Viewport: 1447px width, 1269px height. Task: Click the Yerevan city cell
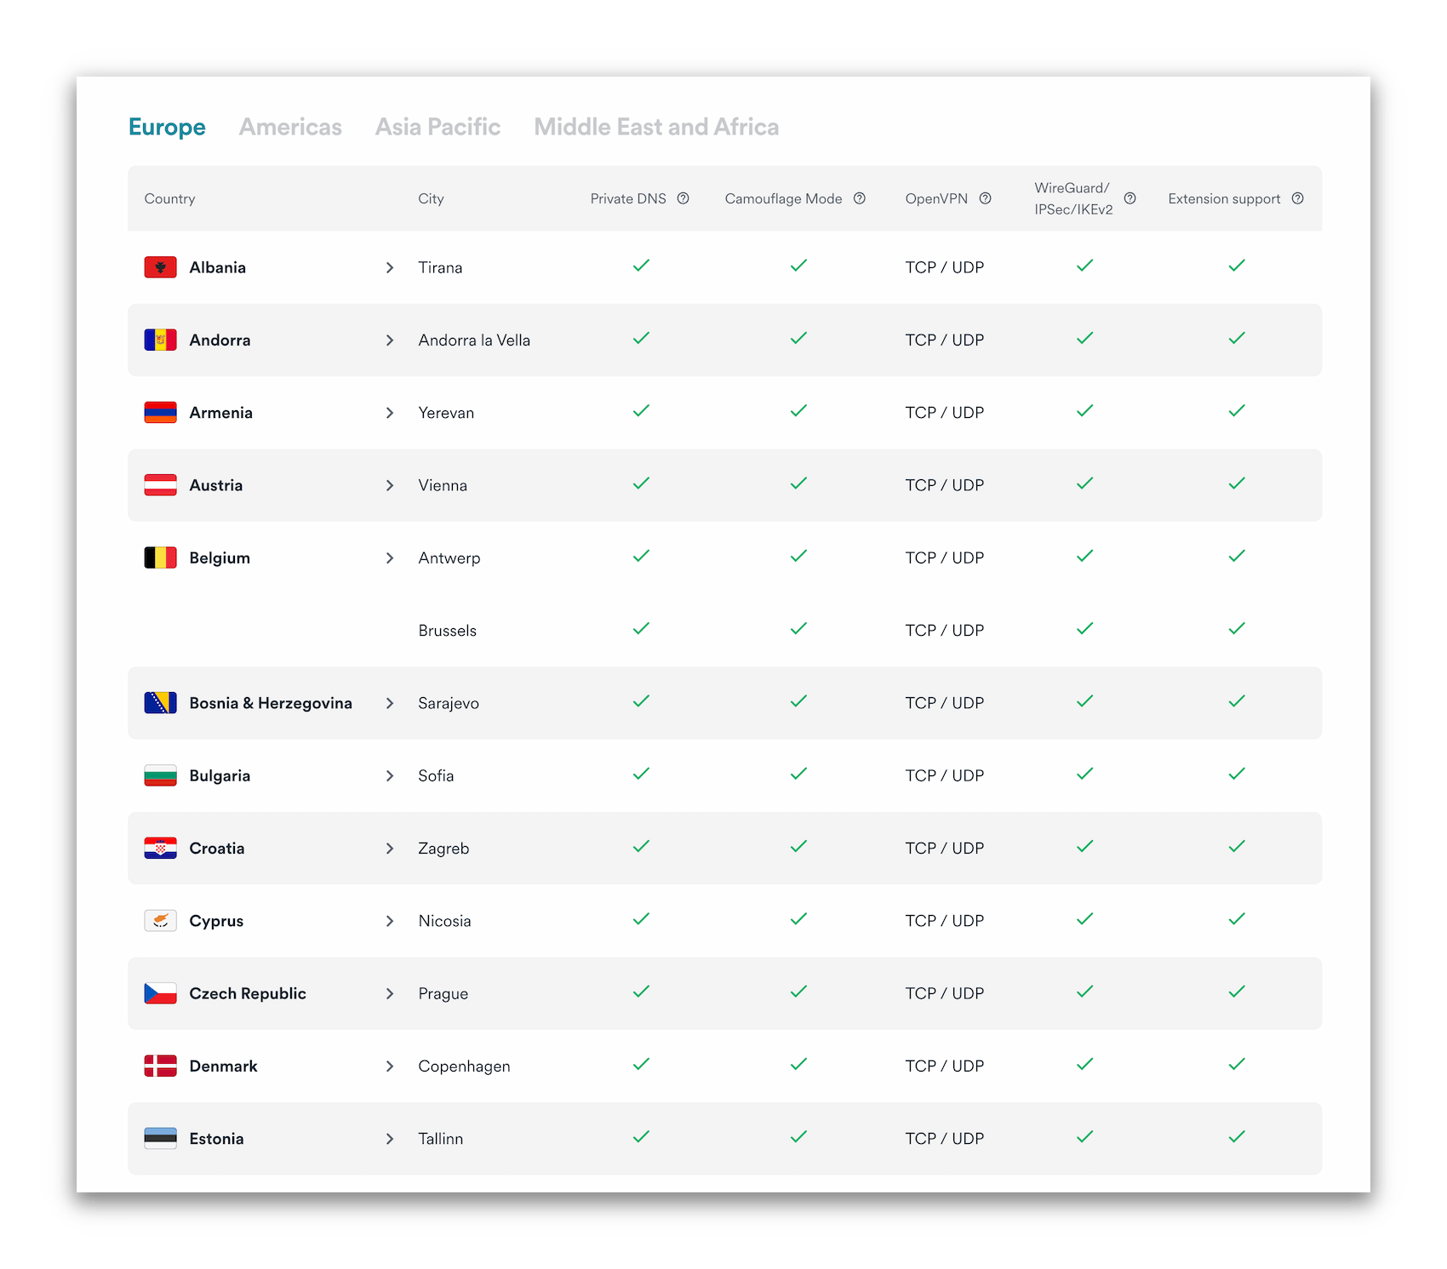point(446,413)
